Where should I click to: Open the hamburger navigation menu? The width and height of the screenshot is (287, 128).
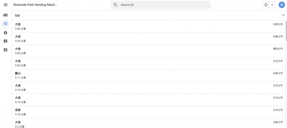click(x=6, y=5)
